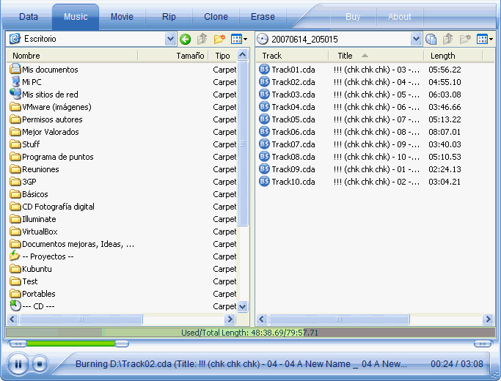The width and height of the screenshot is (501, 381).
Task: Select the Track02.cda icon
Action: click(x=264, y=81)
